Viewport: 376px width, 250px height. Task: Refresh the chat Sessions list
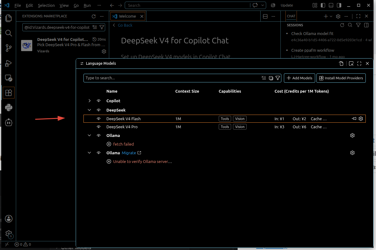pos(342,25)
